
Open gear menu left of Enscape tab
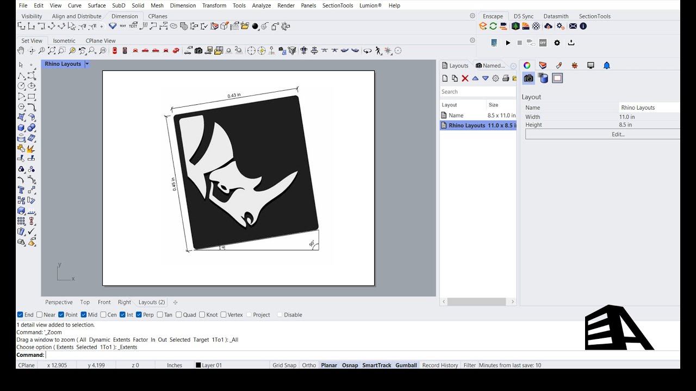[x=473, y=16]
